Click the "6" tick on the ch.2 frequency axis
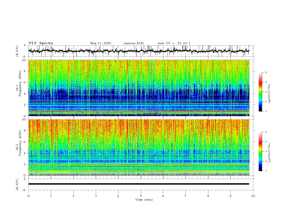The width and height of the screenshot is (285, 220). pyautogui.click(x=25, y=142)
